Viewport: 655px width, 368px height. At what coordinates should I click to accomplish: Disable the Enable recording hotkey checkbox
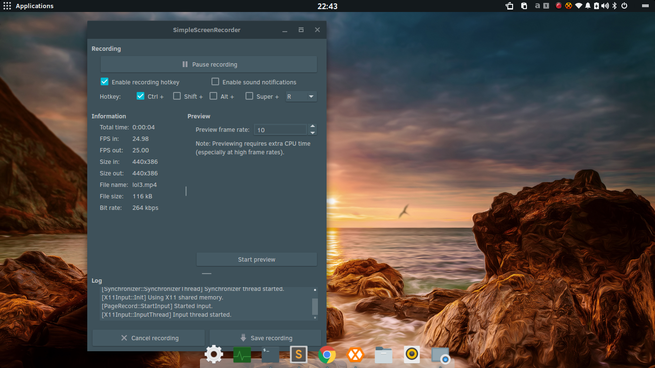pos(105,81)
